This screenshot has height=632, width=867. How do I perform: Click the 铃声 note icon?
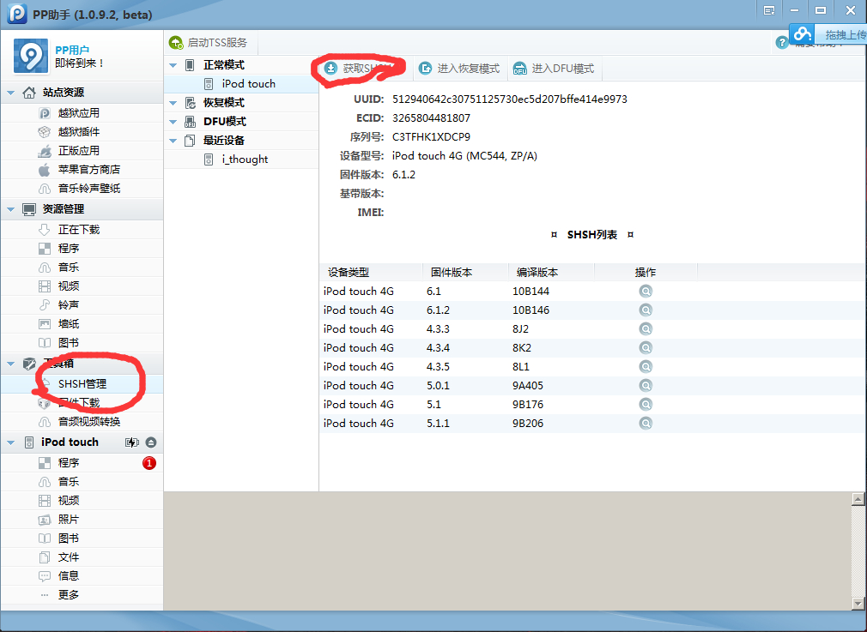point(45,305)
